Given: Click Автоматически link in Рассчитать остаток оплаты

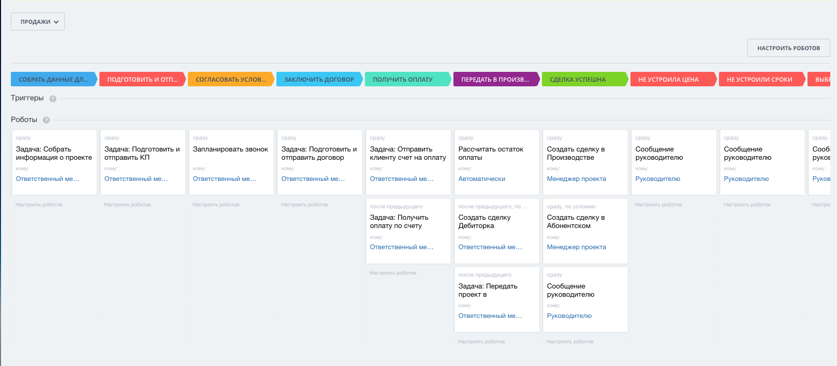Looking at the screenshot, I should (x=481, y=179).
